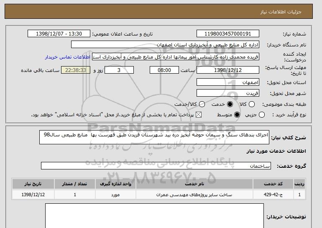Click the need number field 1198003457000191
This screenshot has height=228, width=322.
pos(228,34)
